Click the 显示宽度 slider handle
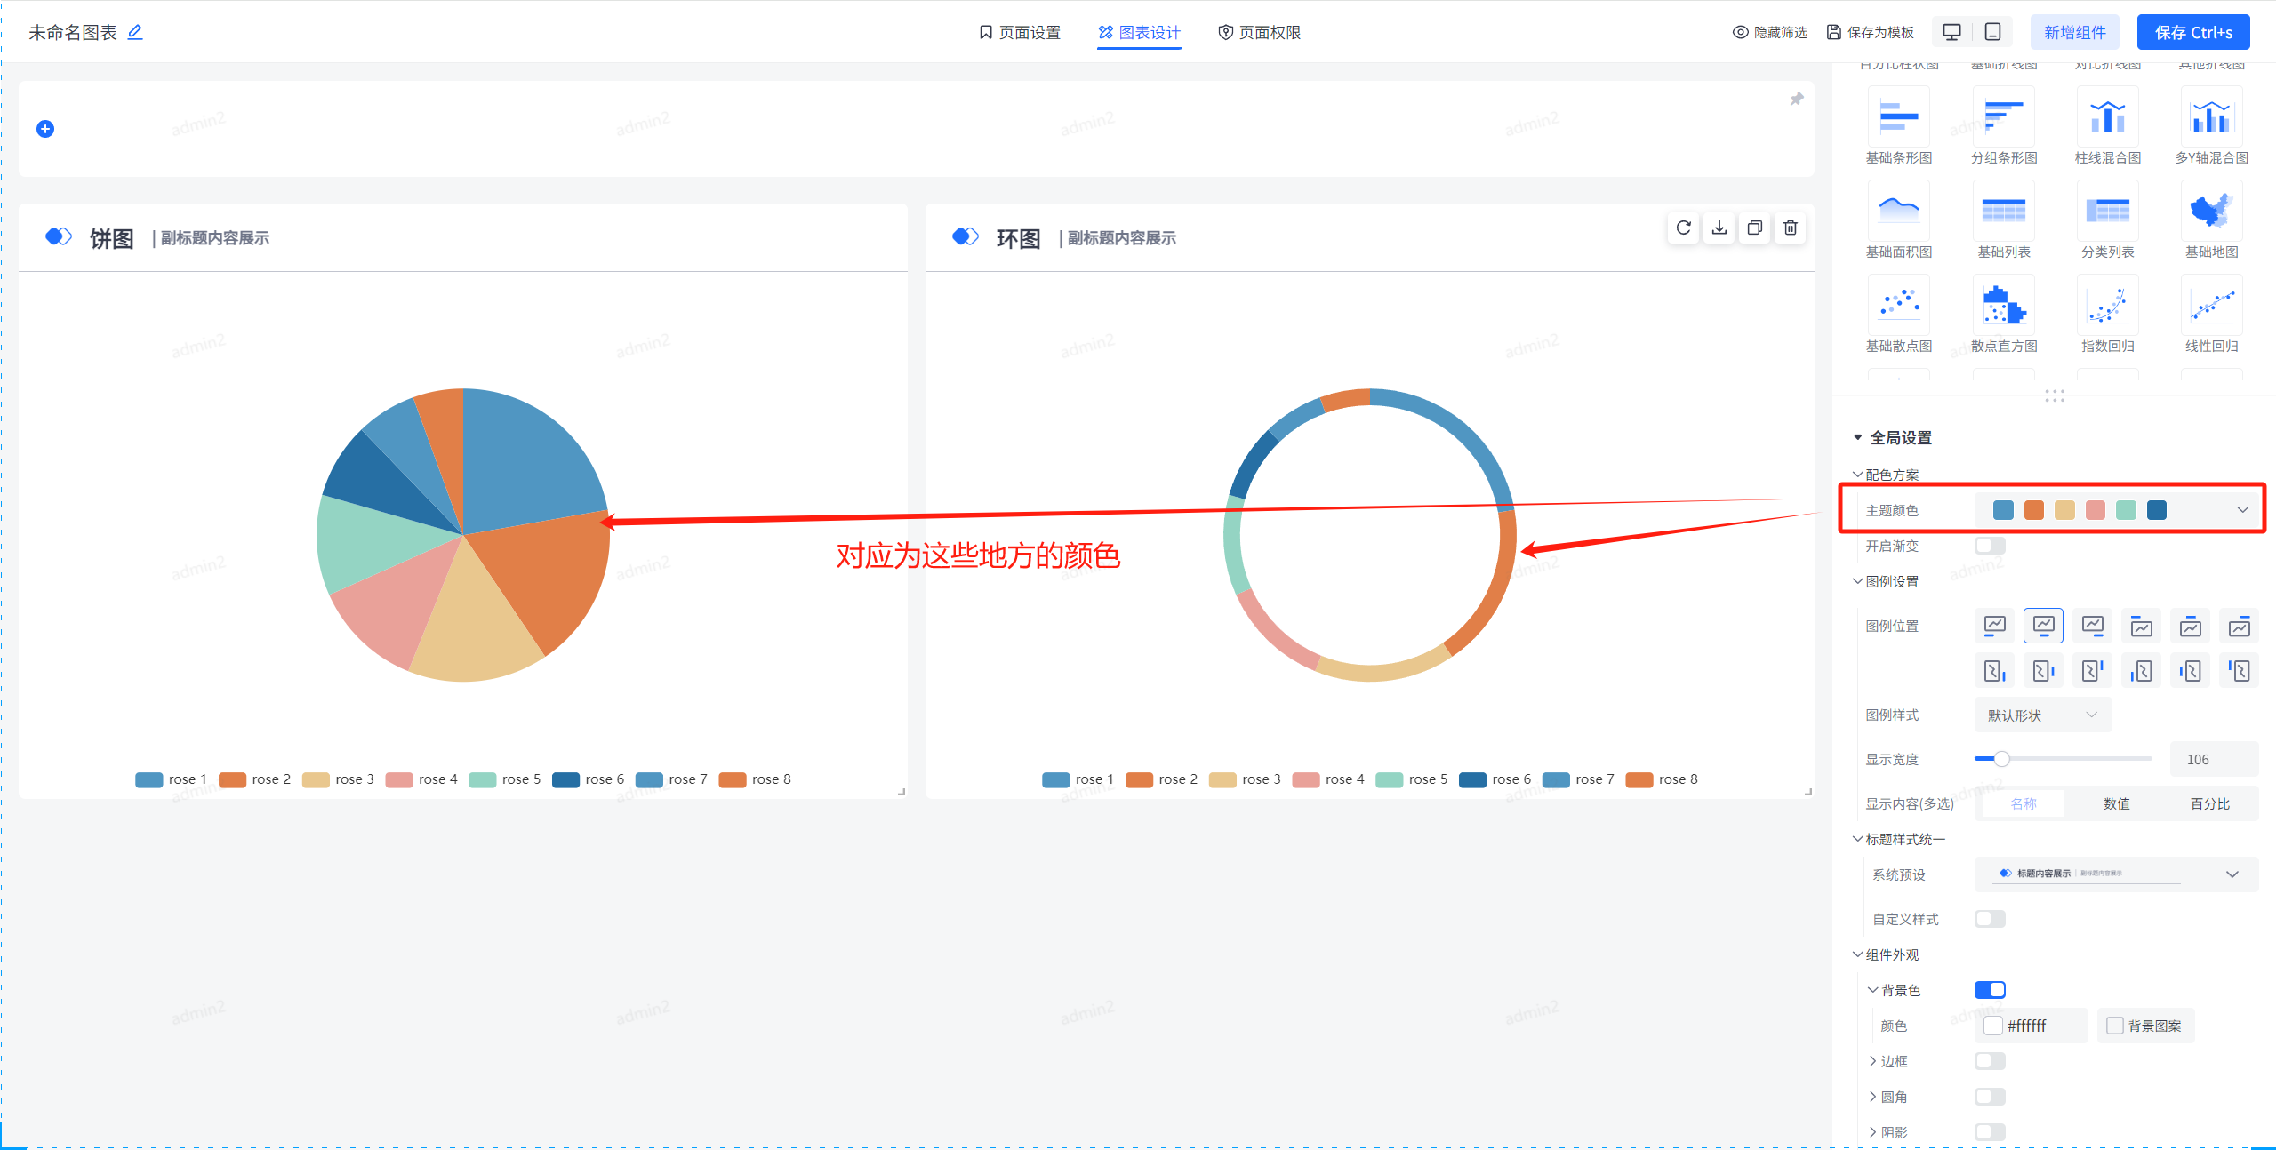Screen dimensions: 2276x1150 (x=2001, y=759)
